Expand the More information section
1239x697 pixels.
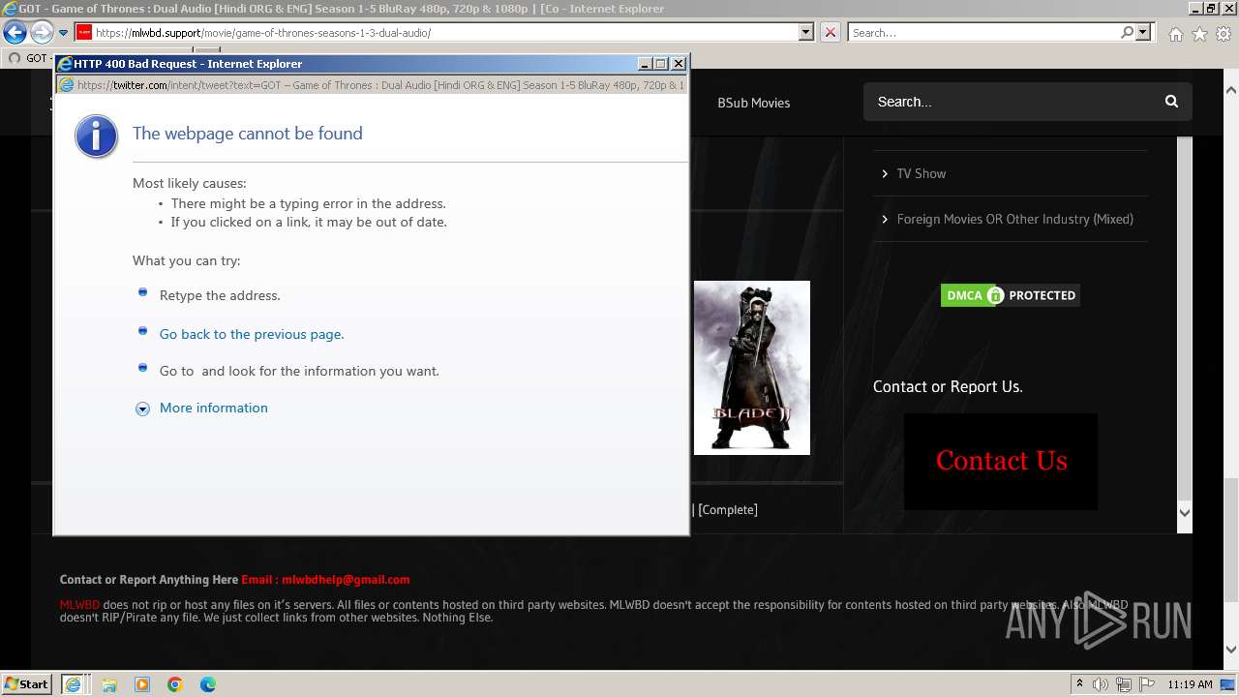coord(142,409)
